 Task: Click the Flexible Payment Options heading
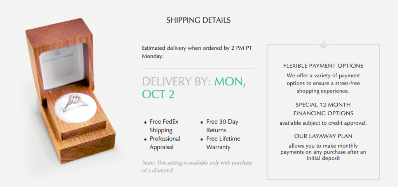pos(323,66)
